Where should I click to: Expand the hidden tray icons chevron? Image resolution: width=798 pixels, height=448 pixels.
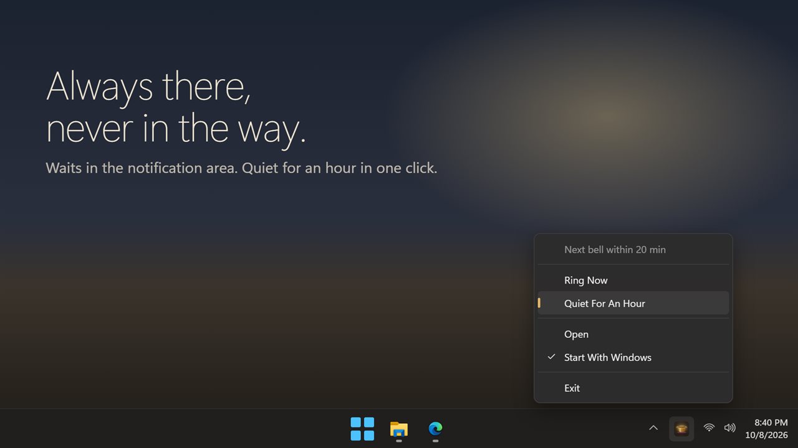click(x=653, y=428)
